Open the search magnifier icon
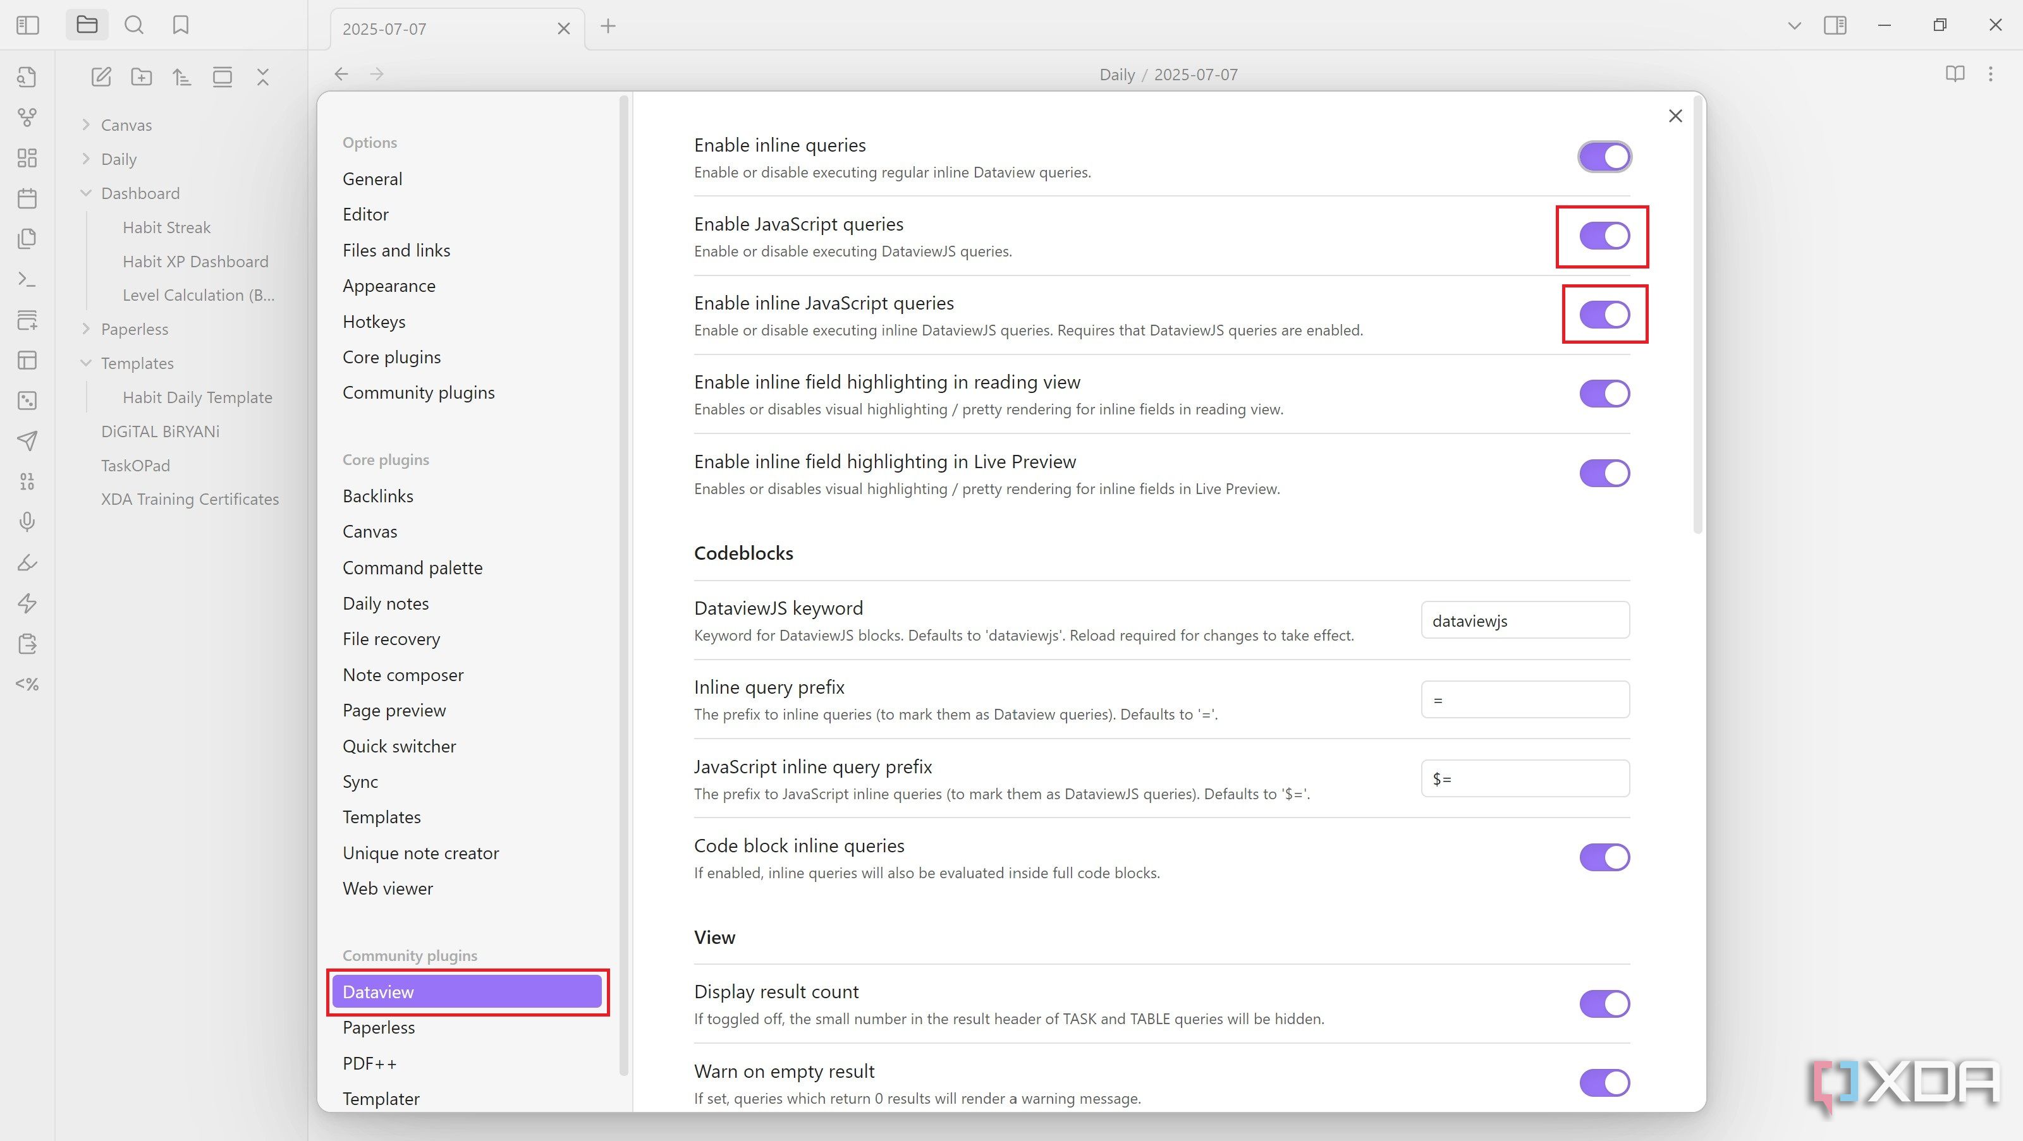The width and height of the screenshot is (2023, 1141). tap(134, 25)
